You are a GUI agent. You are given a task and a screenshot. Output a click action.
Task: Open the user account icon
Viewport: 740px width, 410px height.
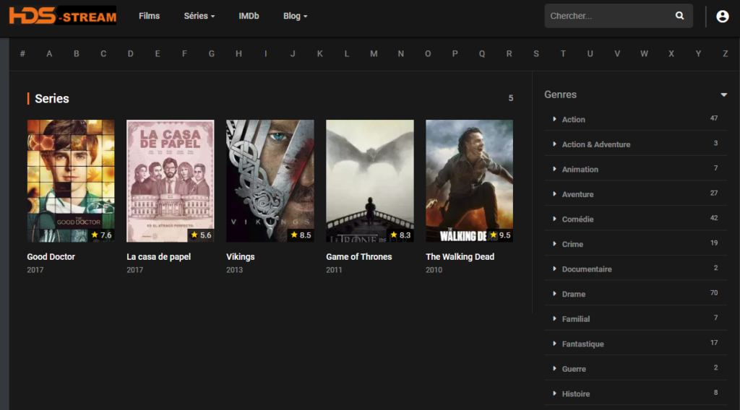(x=722, y=16)
